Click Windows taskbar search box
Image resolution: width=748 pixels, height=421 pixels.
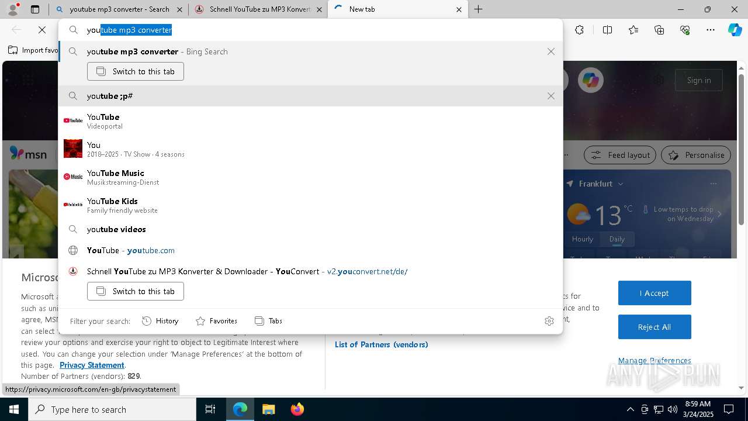pos(112,409)
